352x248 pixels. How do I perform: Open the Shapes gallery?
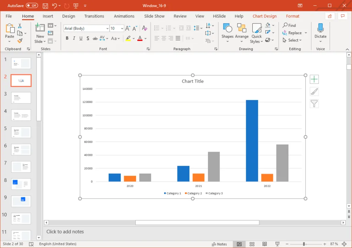click(228, 33)
